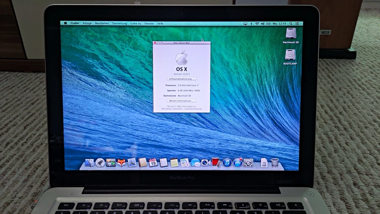Open the Gehe zu menu
This screenshot has width=380, height=214.
[x=136, y=23]
